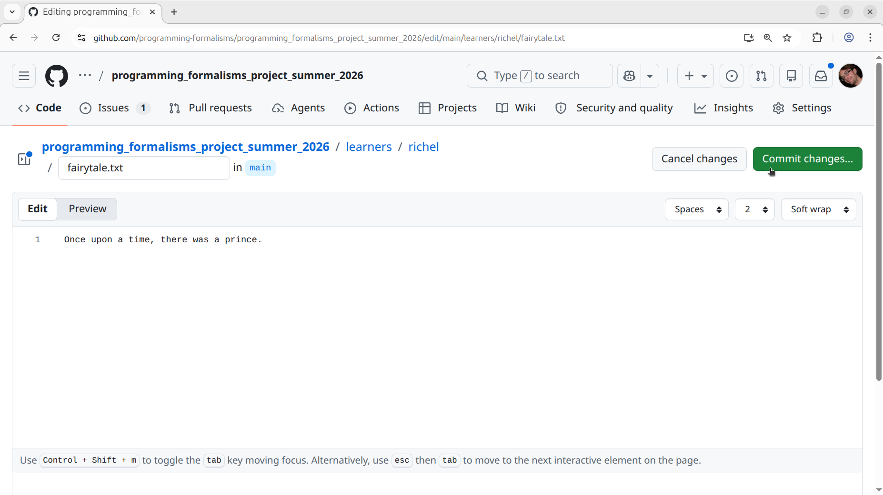
Task: Open the repositories icon in header
Action: pos(791,76)
